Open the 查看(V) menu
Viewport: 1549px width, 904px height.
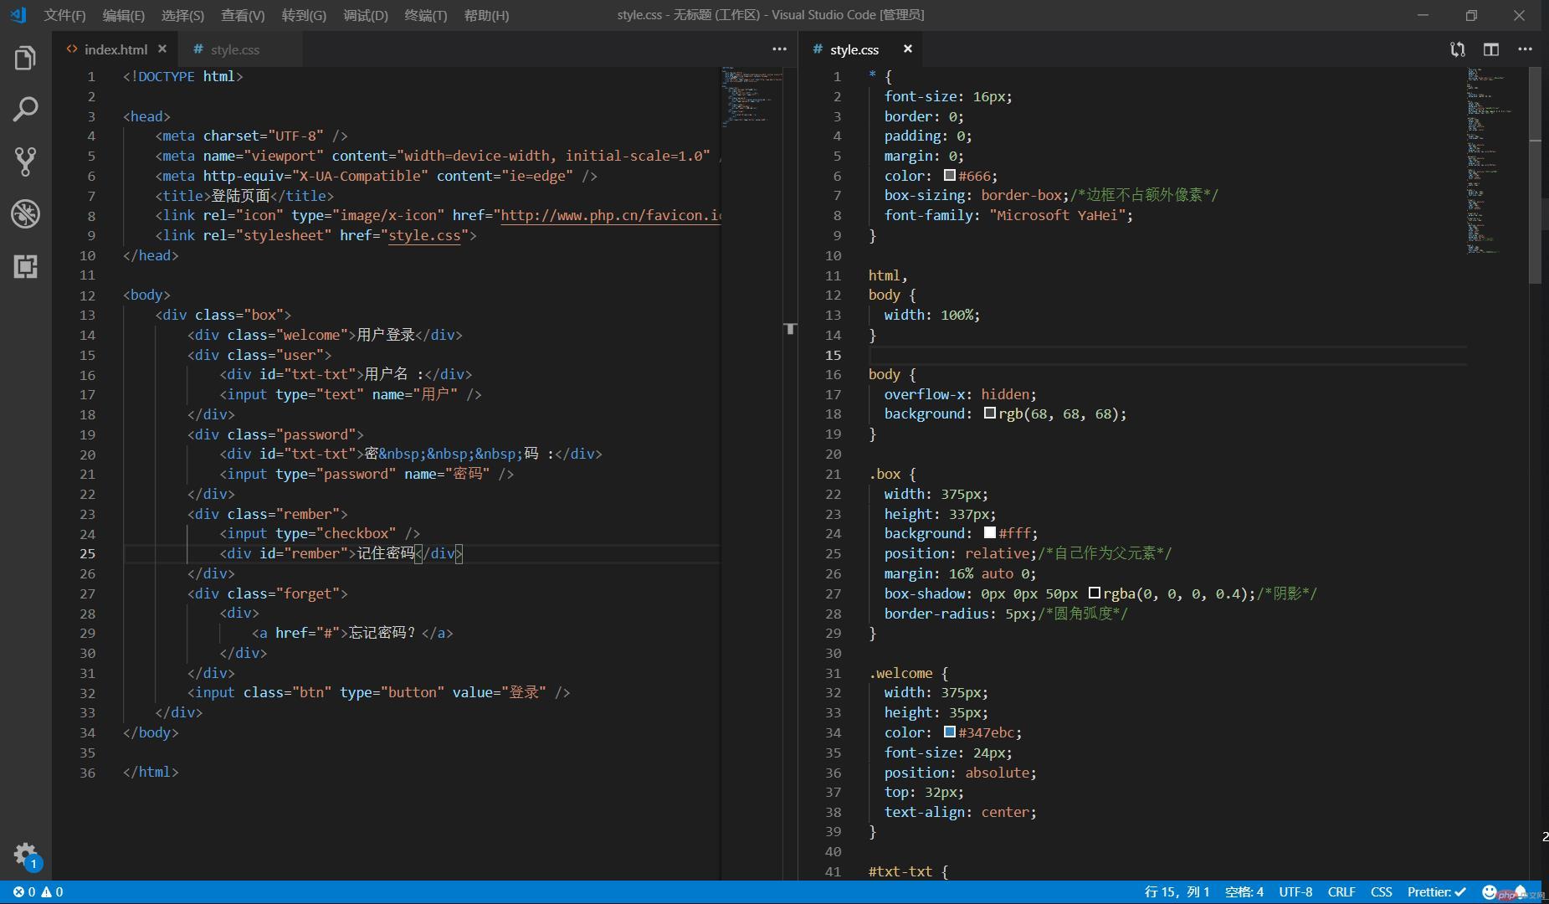[x=243, y=15]
